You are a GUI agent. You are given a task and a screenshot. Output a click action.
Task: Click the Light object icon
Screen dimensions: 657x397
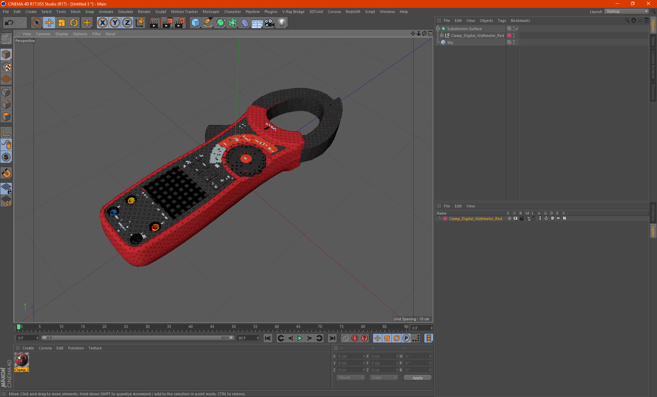click(282, 23)
